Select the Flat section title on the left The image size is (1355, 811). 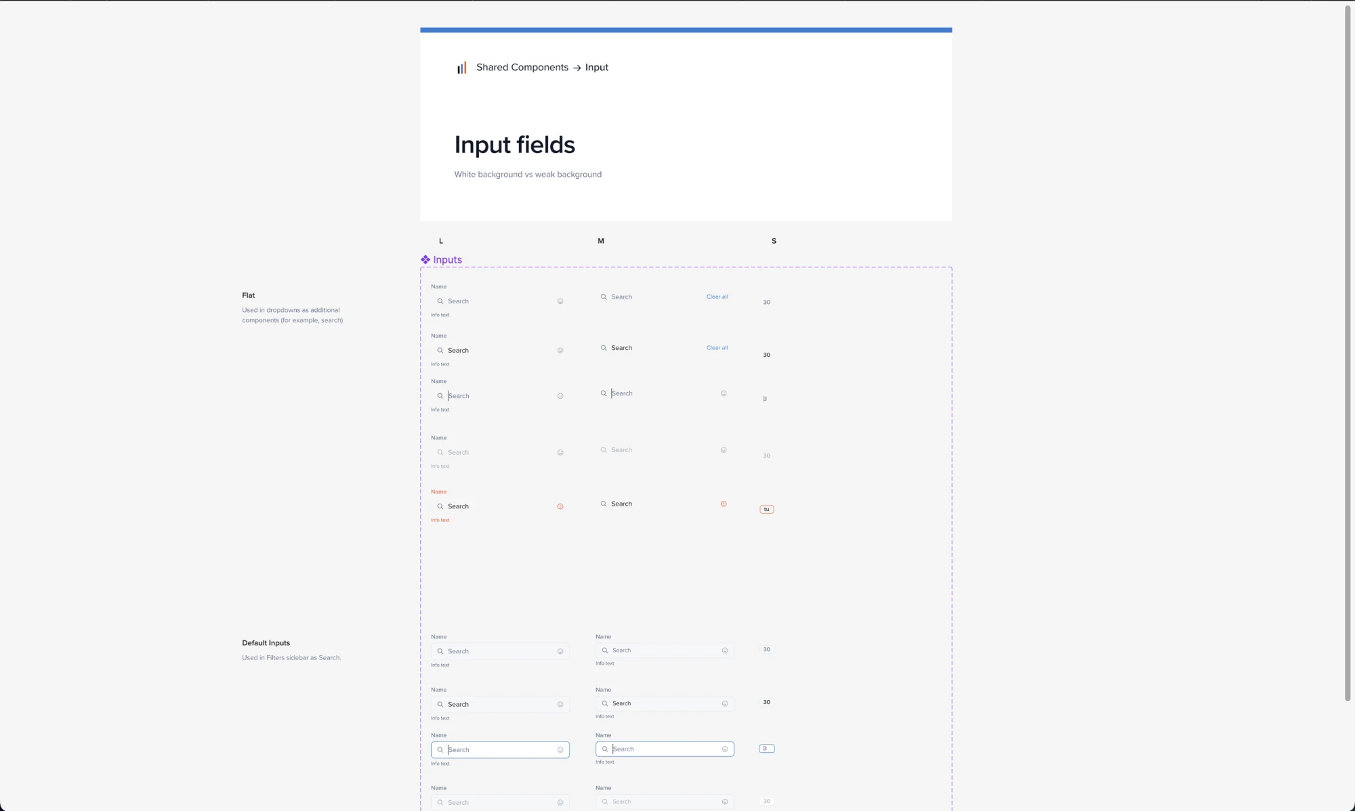249,295
